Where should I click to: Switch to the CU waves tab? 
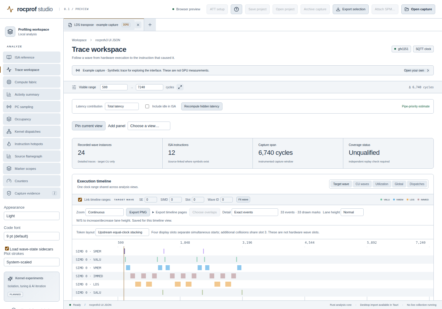click(x=362, y=184)
